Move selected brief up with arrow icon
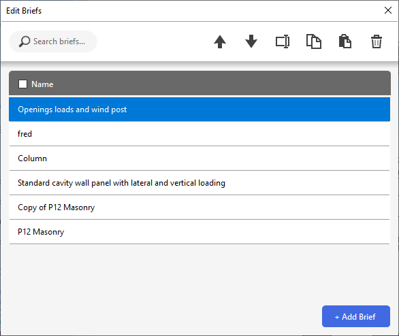Screen dimensions: 399x336 (x=220, y=41)
